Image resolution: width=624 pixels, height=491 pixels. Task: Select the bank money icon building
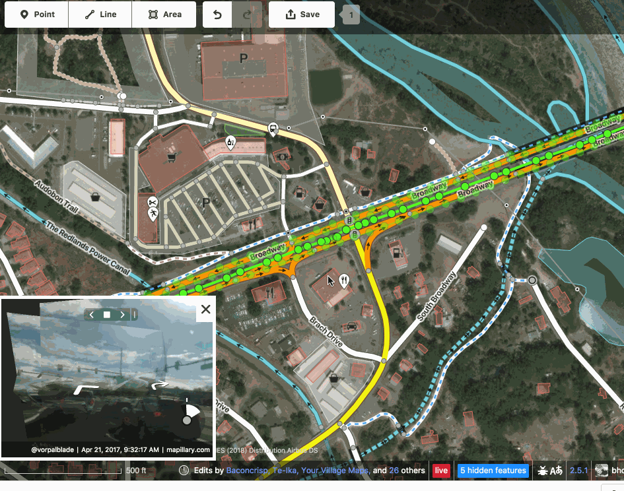tap(282, 157)
